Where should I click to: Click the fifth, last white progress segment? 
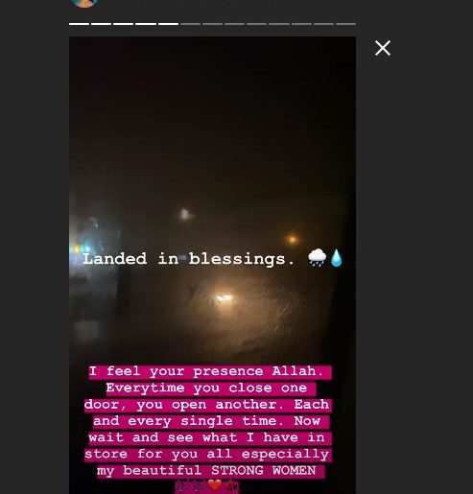point(168,24)
